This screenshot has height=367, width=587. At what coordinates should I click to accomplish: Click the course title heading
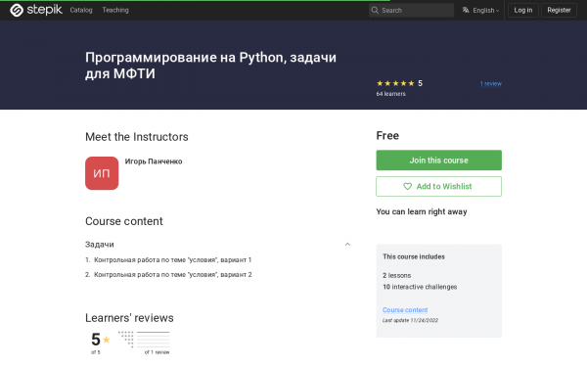click(210, 66)
